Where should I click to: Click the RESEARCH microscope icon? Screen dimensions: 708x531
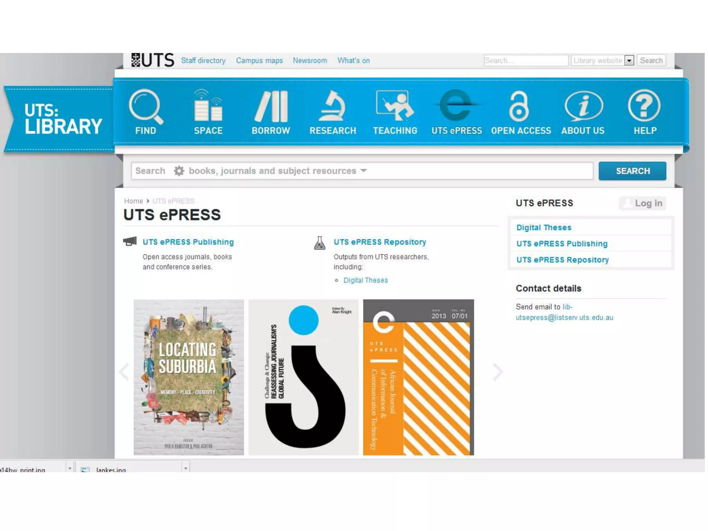333,106
